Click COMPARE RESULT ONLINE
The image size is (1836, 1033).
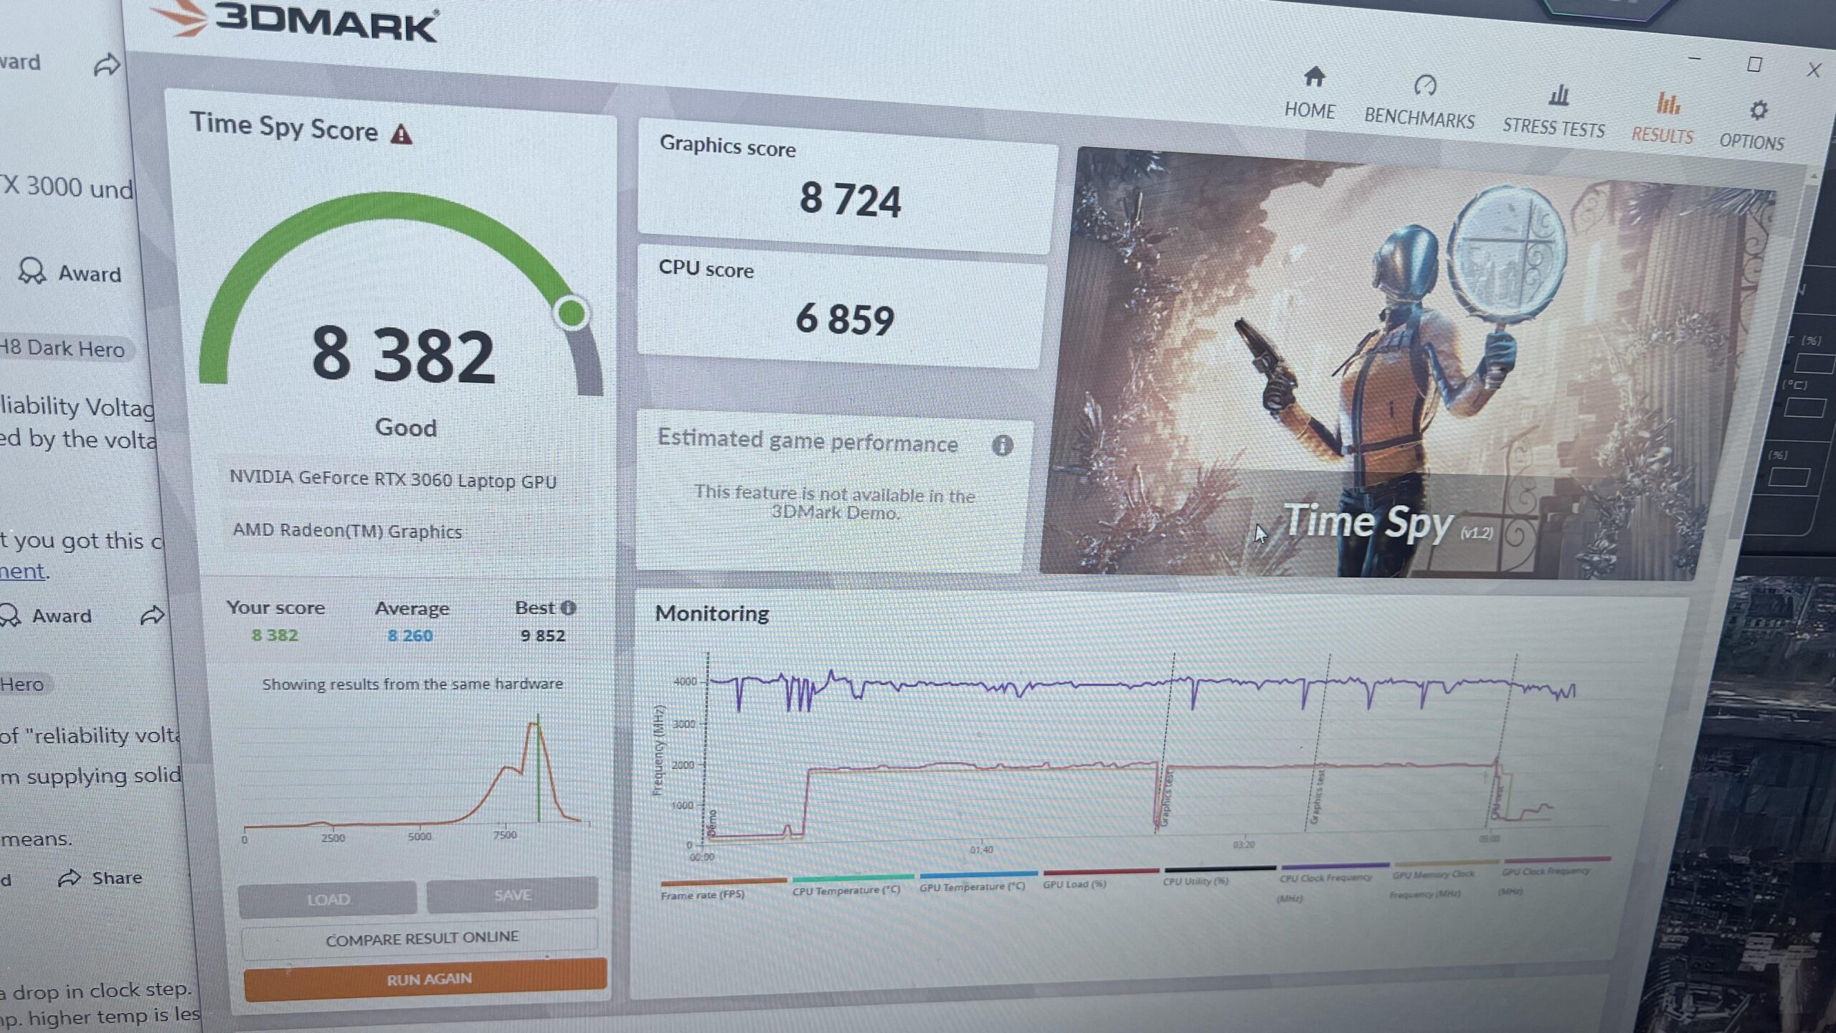(421, 938)
